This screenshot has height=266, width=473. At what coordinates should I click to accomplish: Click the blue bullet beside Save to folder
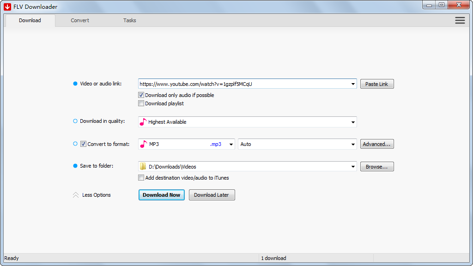(x=75, y=166)
